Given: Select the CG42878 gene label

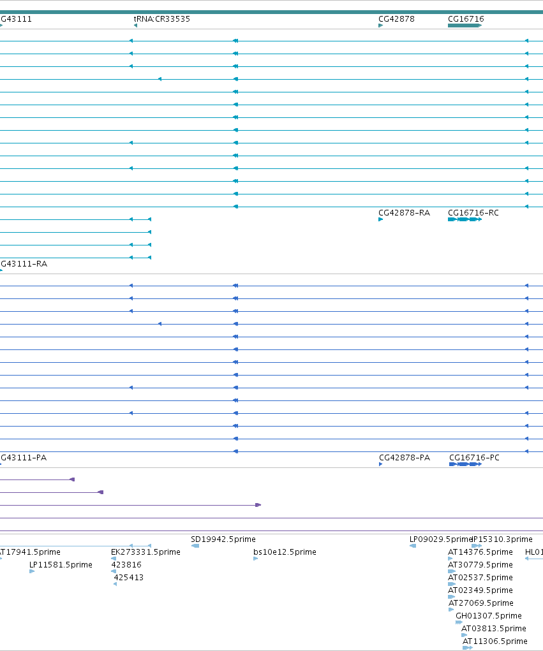Looking at the screenshot, I should [x=396, y=19].
